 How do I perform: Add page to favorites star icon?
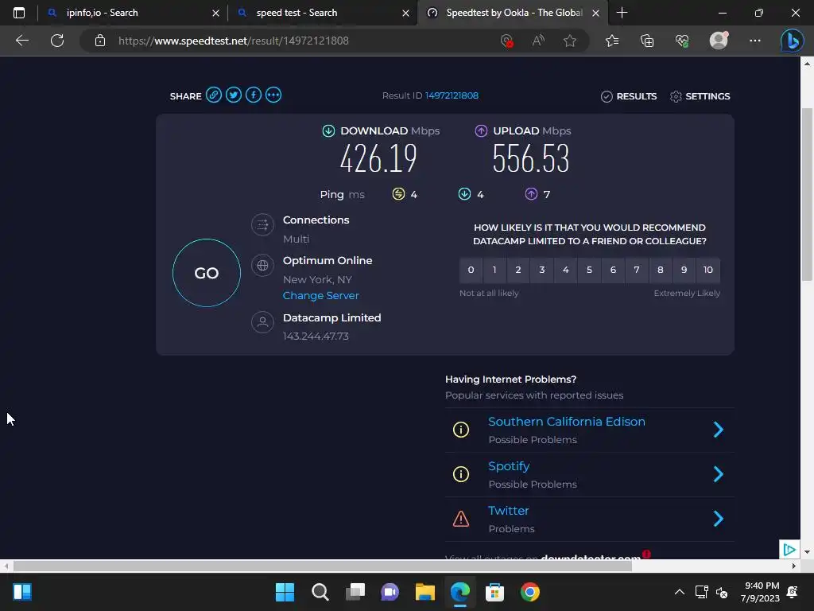click(570, 41)
